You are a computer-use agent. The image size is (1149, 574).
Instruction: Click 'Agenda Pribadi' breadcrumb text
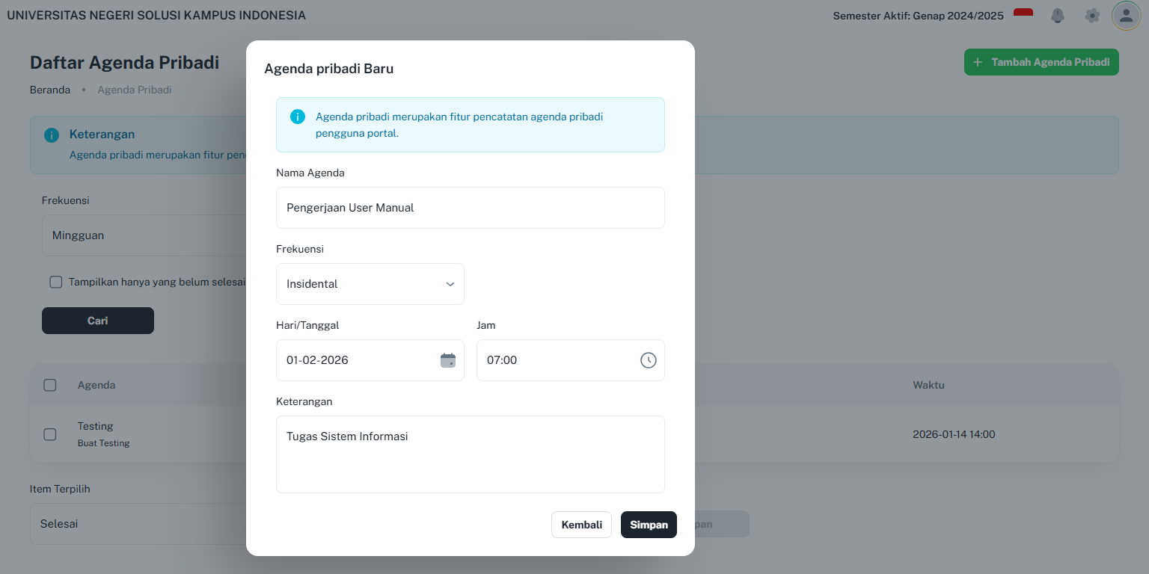tap(135, 90)
